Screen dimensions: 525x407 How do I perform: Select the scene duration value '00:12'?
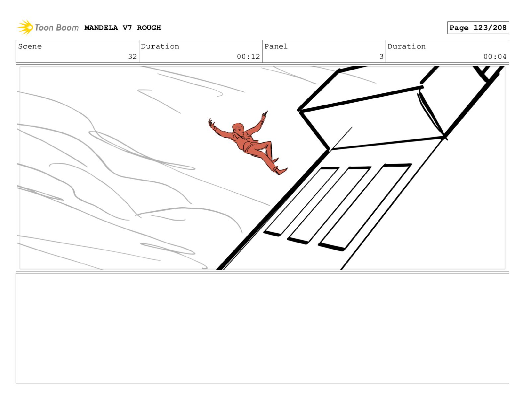248,56
